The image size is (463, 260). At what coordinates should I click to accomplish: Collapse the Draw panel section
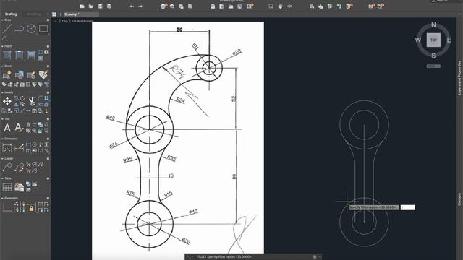[2, 20]
